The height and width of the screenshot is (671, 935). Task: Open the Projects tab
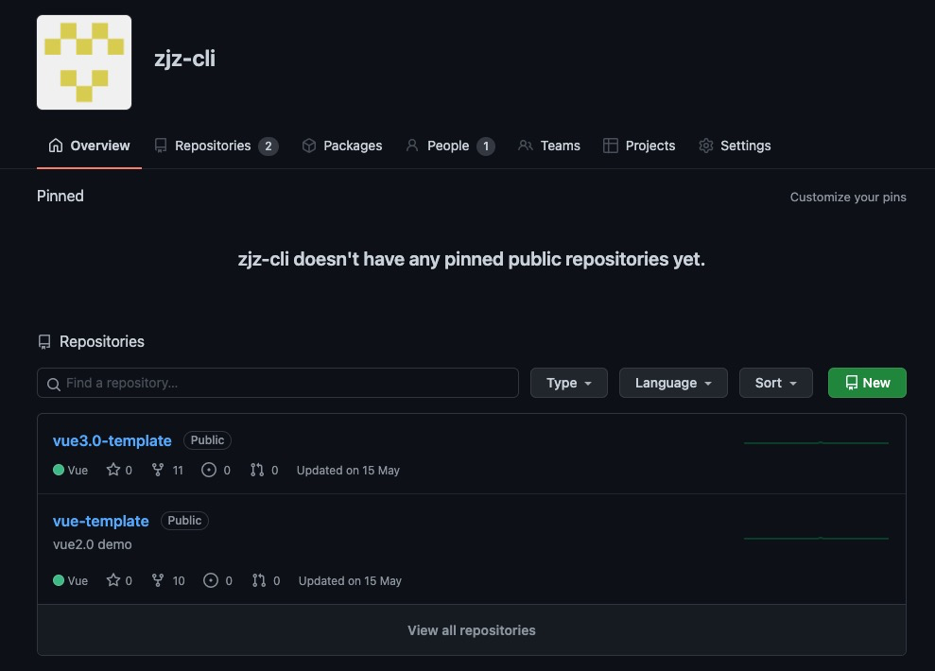[x=639, y=146]
